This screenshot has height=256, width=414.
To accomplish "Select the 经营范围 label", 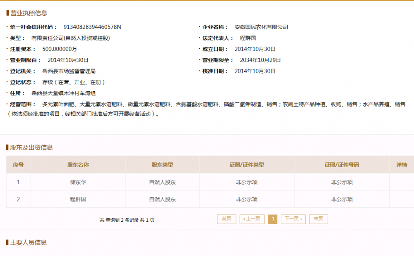I will pos(23,104).
